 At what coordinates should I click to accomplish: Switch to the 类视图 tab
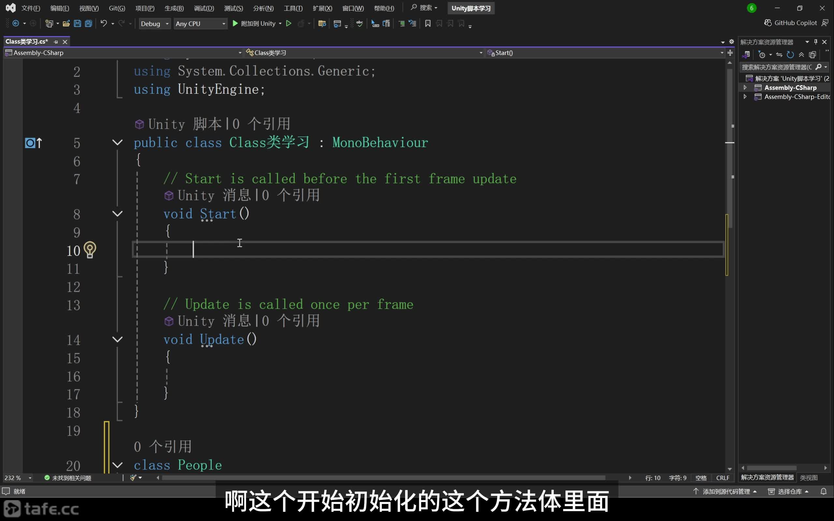pyautogui.click(x=809, y=478)
